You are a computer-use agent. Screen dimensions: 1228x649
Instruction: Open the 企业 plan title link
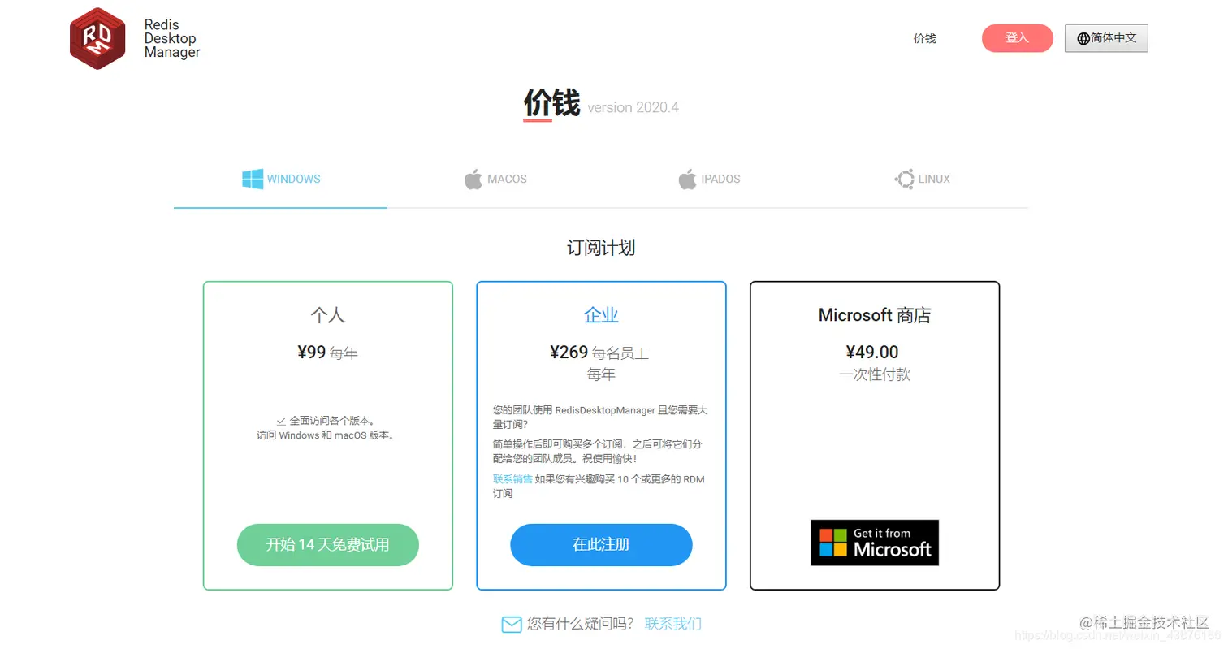601,315
